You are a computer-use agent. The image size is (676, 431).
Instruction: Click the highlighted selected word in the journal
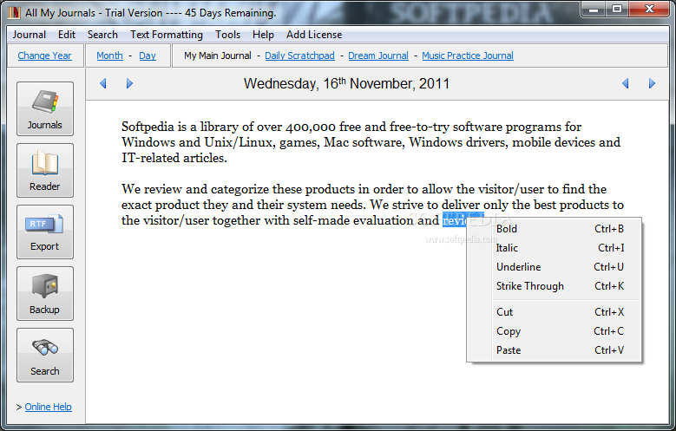pos(455,220)
